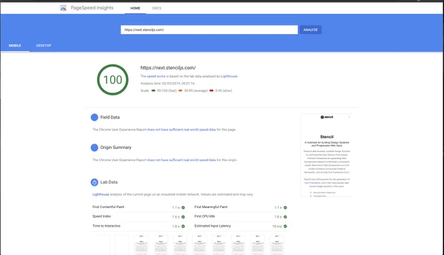The height and width of the screenshot is (255, 444).
Task: Click the ANALYZE button
Action: click(310, 30)
